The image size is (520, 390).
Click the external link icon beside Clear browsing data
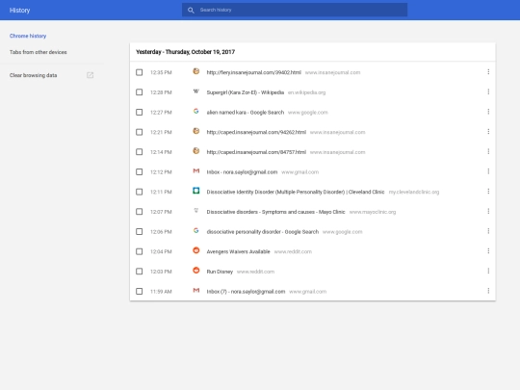pyautogui.click(x=90, y=75)
